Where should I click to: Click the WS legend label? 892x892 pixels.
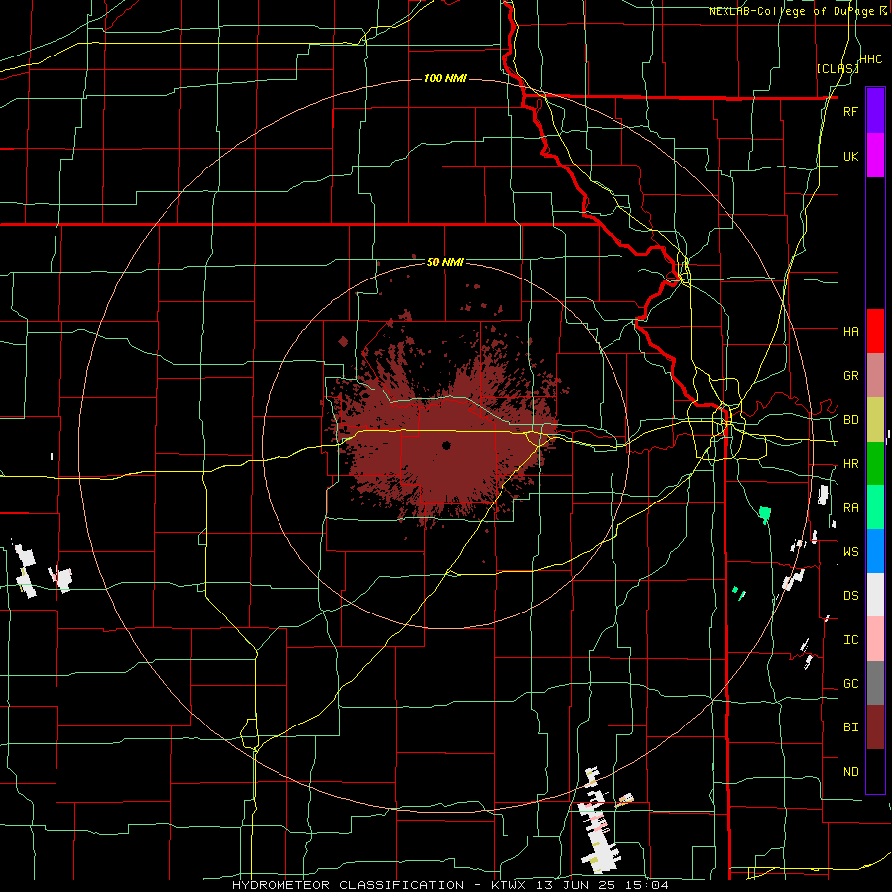[850, 552]
